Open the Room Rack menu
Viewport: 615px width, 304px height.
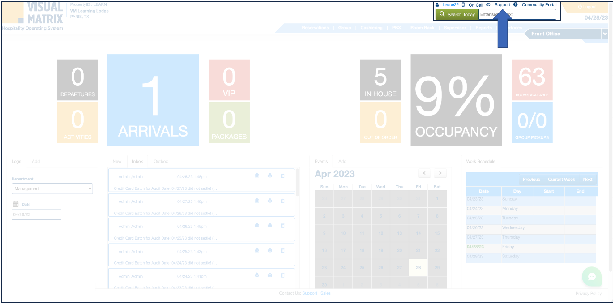[x=422, y=28]
